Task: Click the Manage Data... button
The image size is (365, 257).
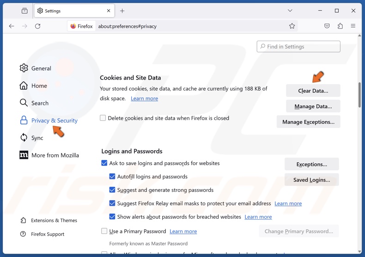Action: 313,106
